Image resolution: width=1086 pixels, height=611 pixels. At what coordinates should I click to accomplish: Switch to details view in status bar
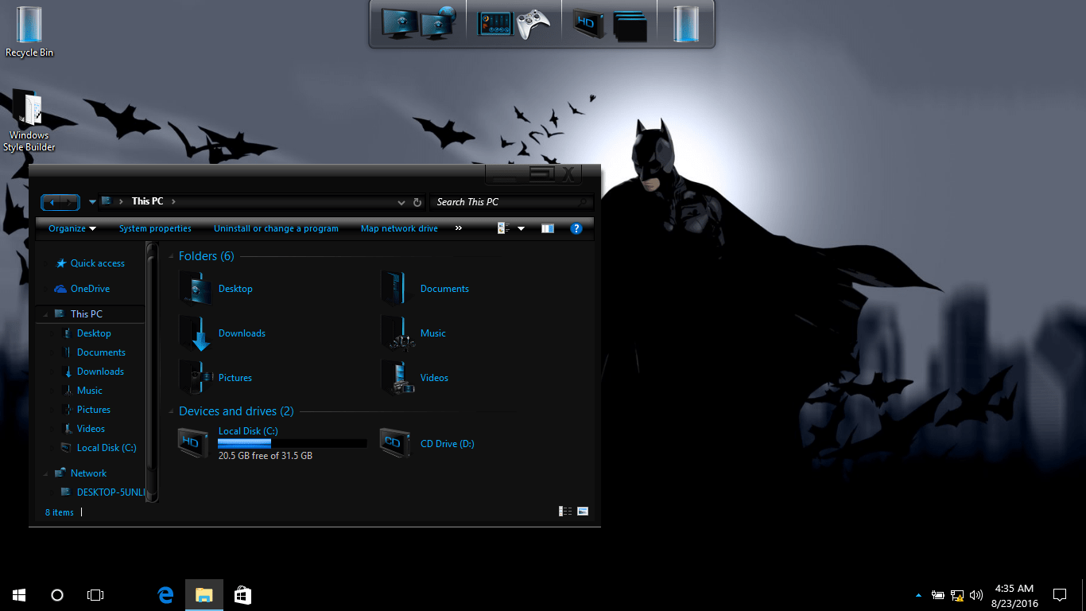point(565,511)
